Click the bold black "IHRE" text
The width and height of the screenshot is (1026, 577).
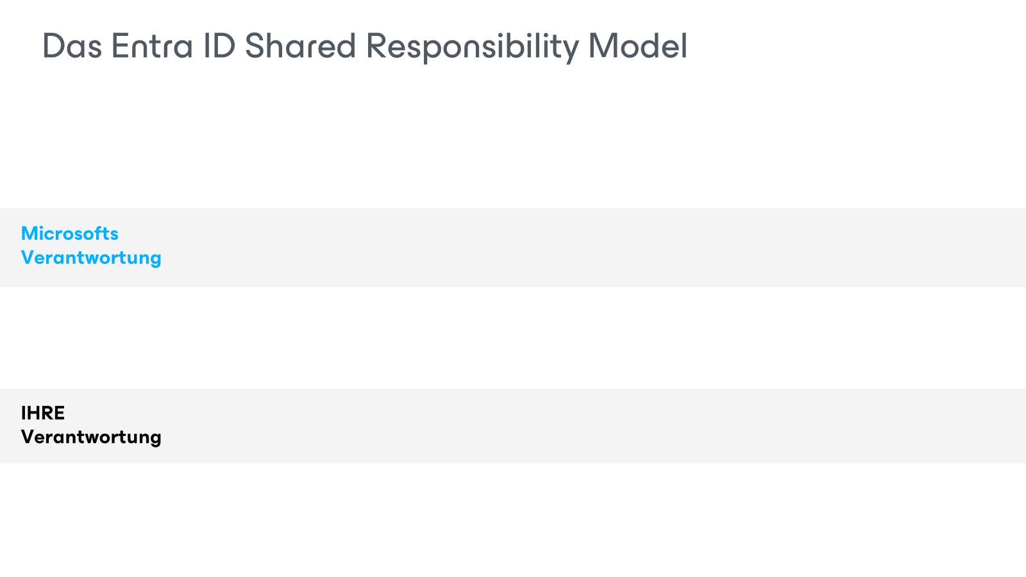coord(43,413)
